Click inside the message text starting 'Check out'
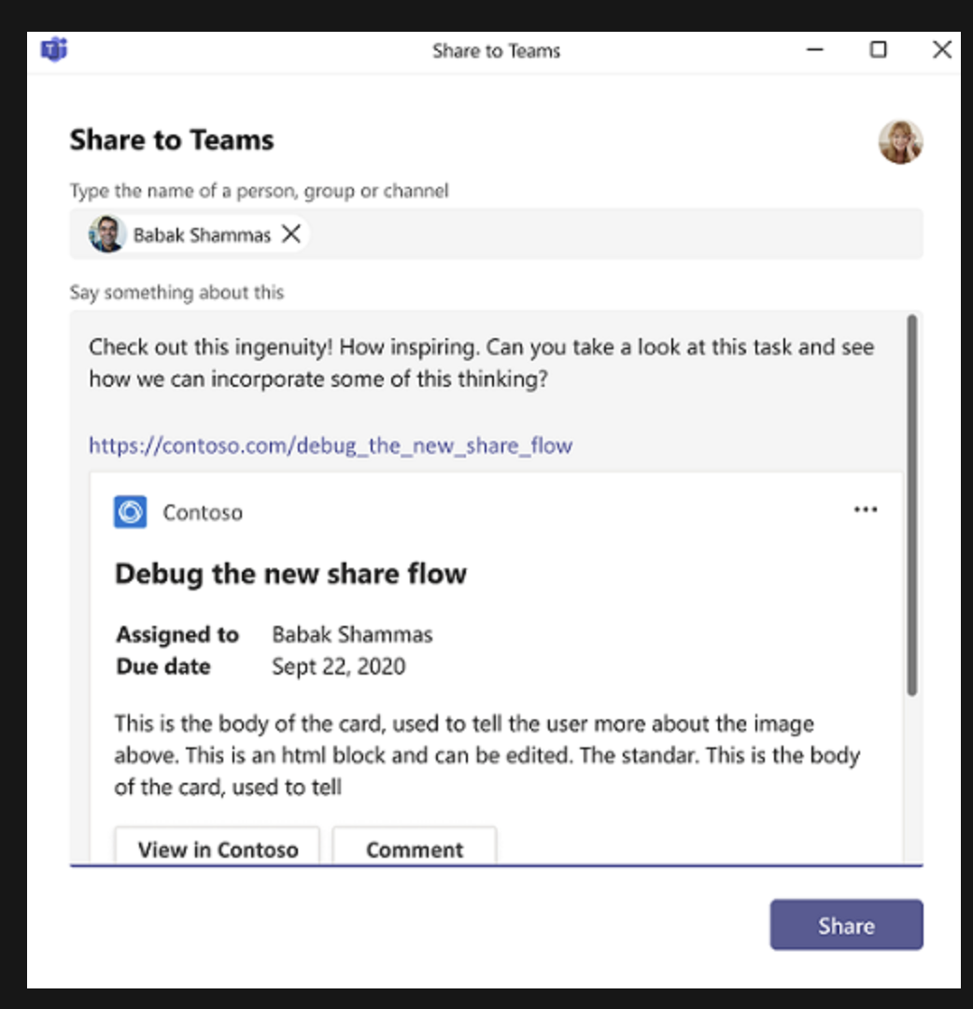The image size is (973, 1009). pos(481,362)
